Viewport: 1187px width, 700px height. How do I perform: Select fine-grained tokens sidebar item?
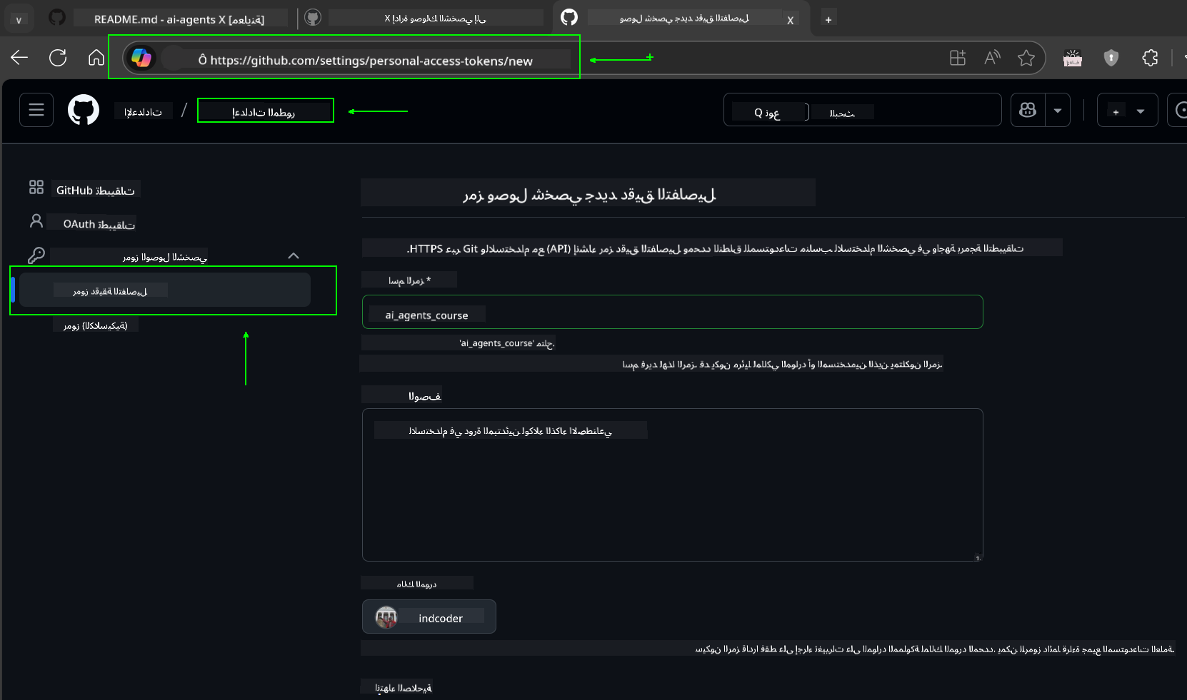pyautogui.click(x=165, y=290)
